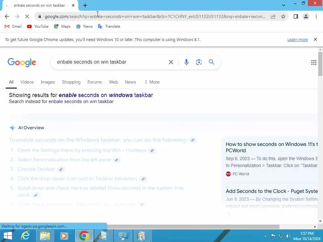Screen dimensions: 323x242
Task: Show hidden system tray icons
Action: (265, 236)
